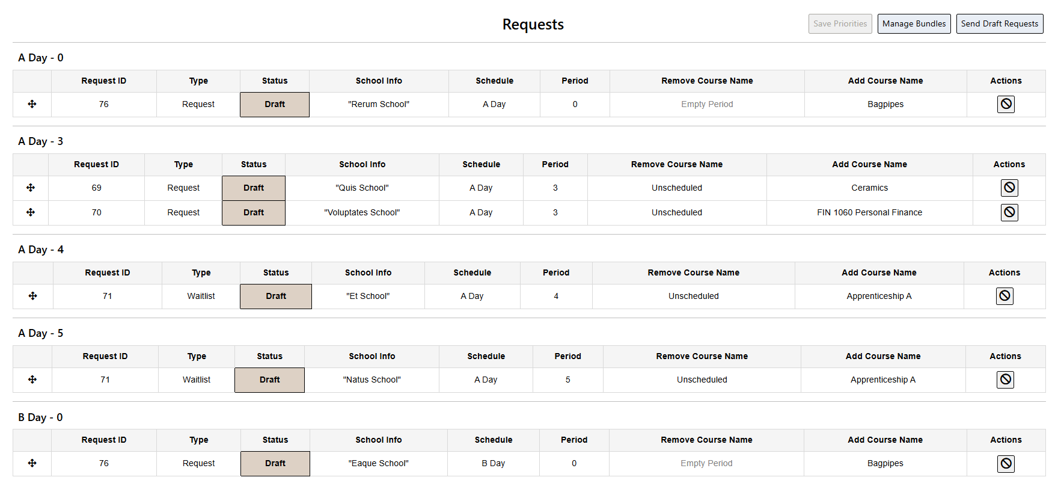Select the reorder handle in Natus School row

point(32,380)
